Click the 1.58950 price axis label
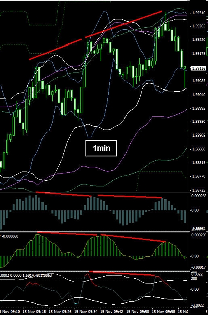The width and height of the screenshot is (208, 316). 199,122
